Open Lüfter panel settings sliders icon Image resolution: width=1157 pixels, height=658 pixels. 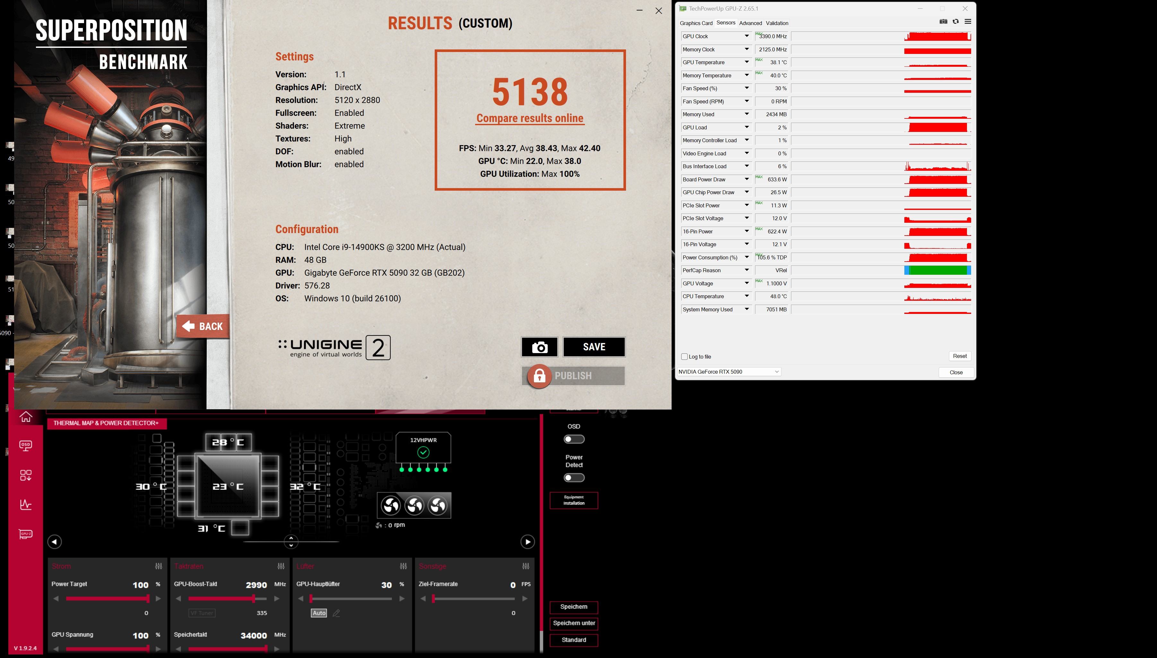click(x=404, y=566)
